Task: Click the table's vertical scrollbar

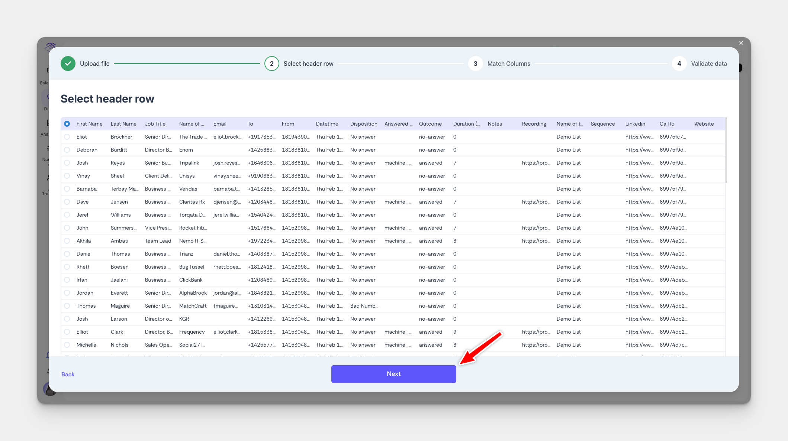Action: (726, 150)
